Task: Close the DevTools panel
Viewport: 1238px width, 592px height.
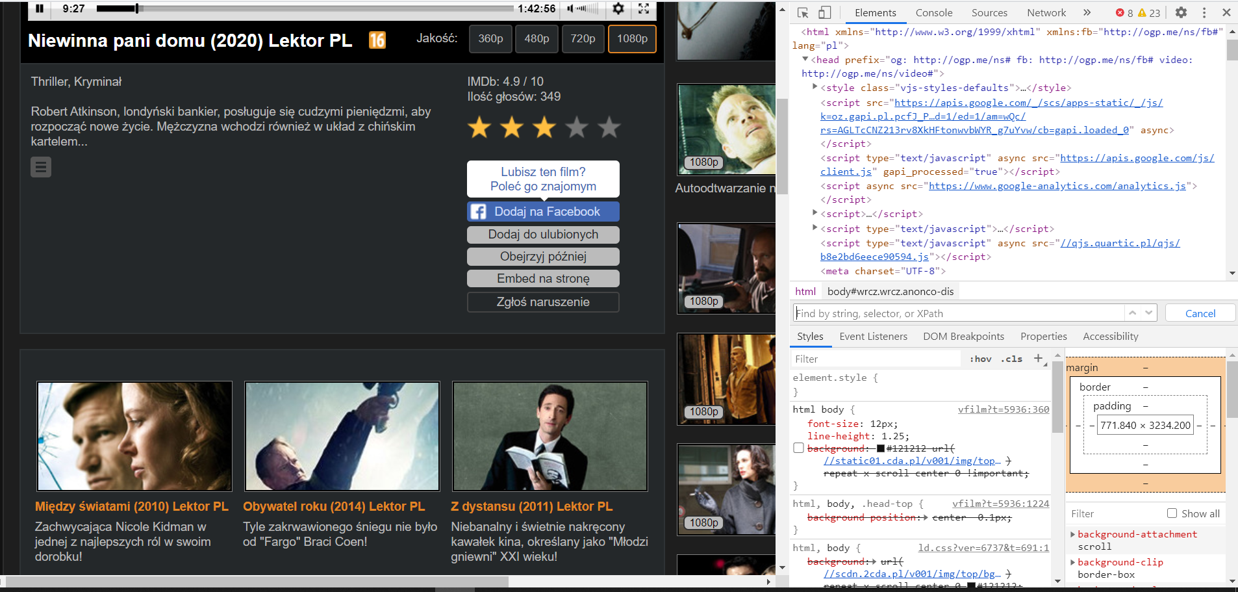Action: point(1226,12)
